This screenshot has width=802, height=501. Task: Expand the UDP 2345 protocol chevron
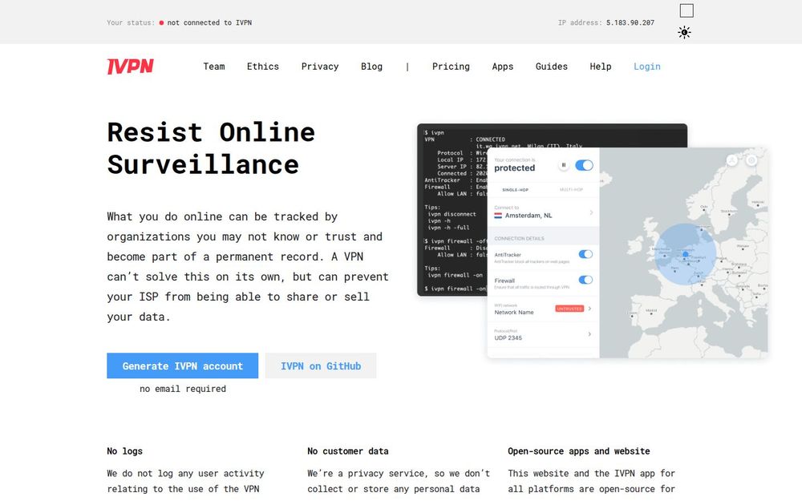[x=589, y=333]
